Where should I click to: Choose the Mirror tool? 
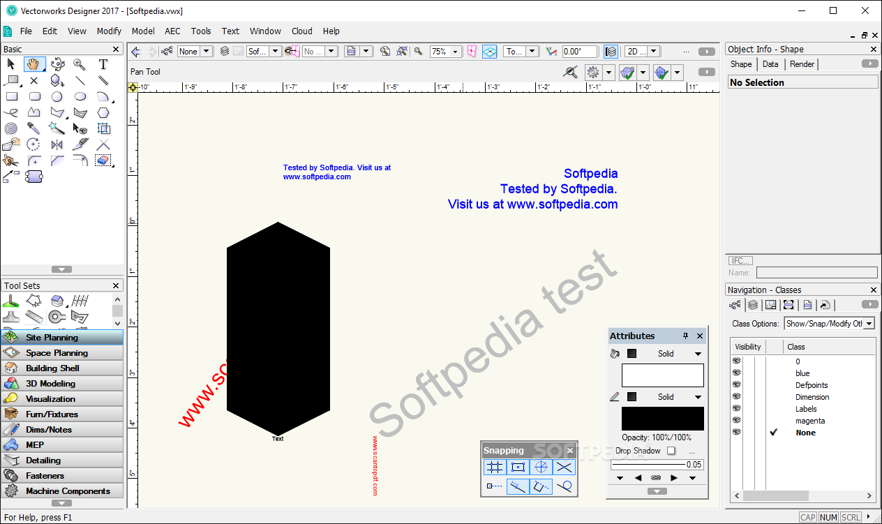pyautogui.click(x=57, y=144)
